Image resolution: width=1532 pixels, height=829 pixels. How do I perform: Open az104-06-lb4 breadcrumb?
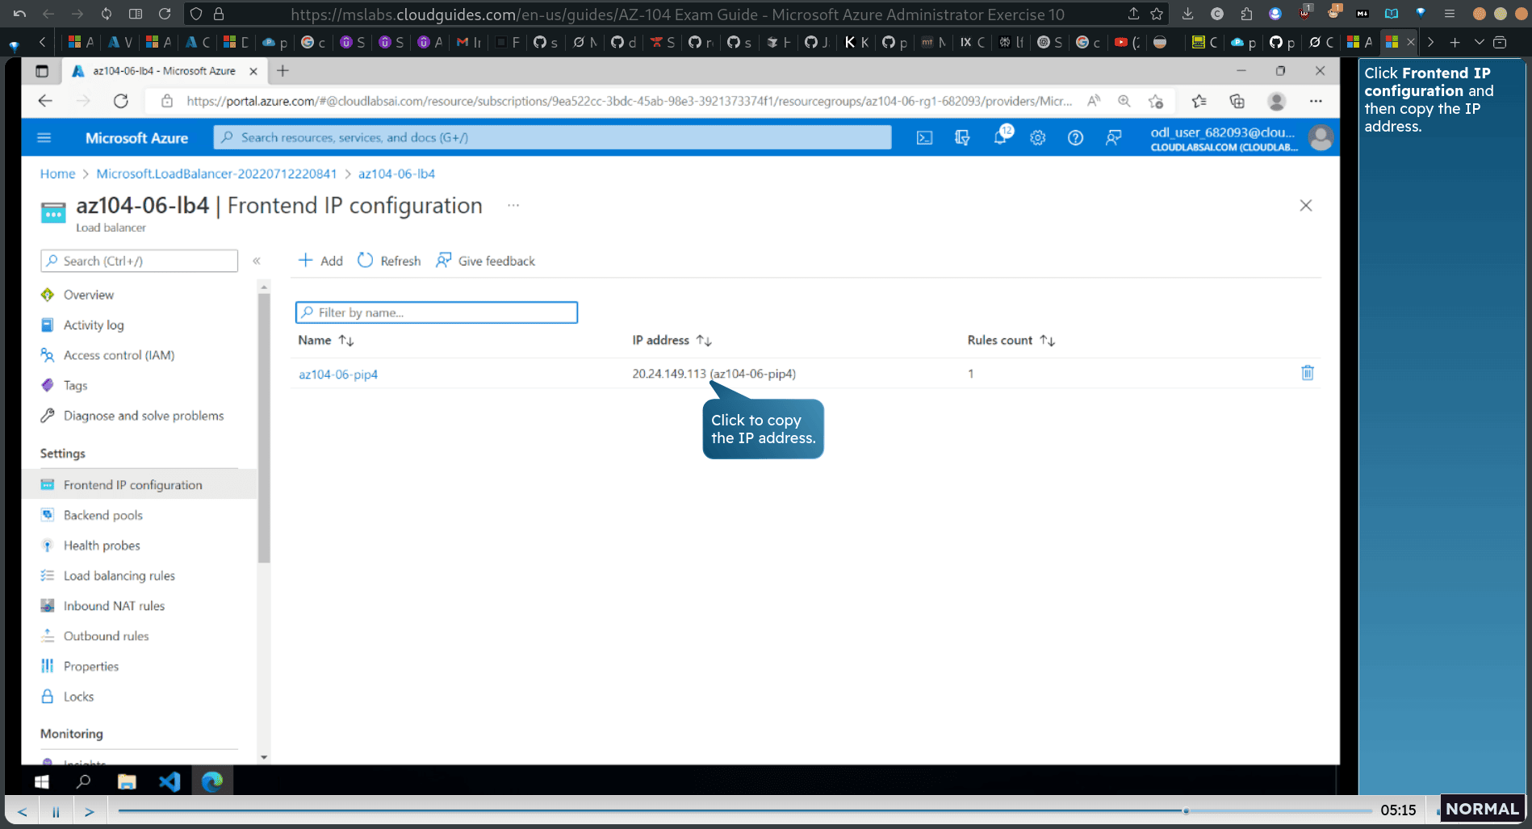(396, 174)
